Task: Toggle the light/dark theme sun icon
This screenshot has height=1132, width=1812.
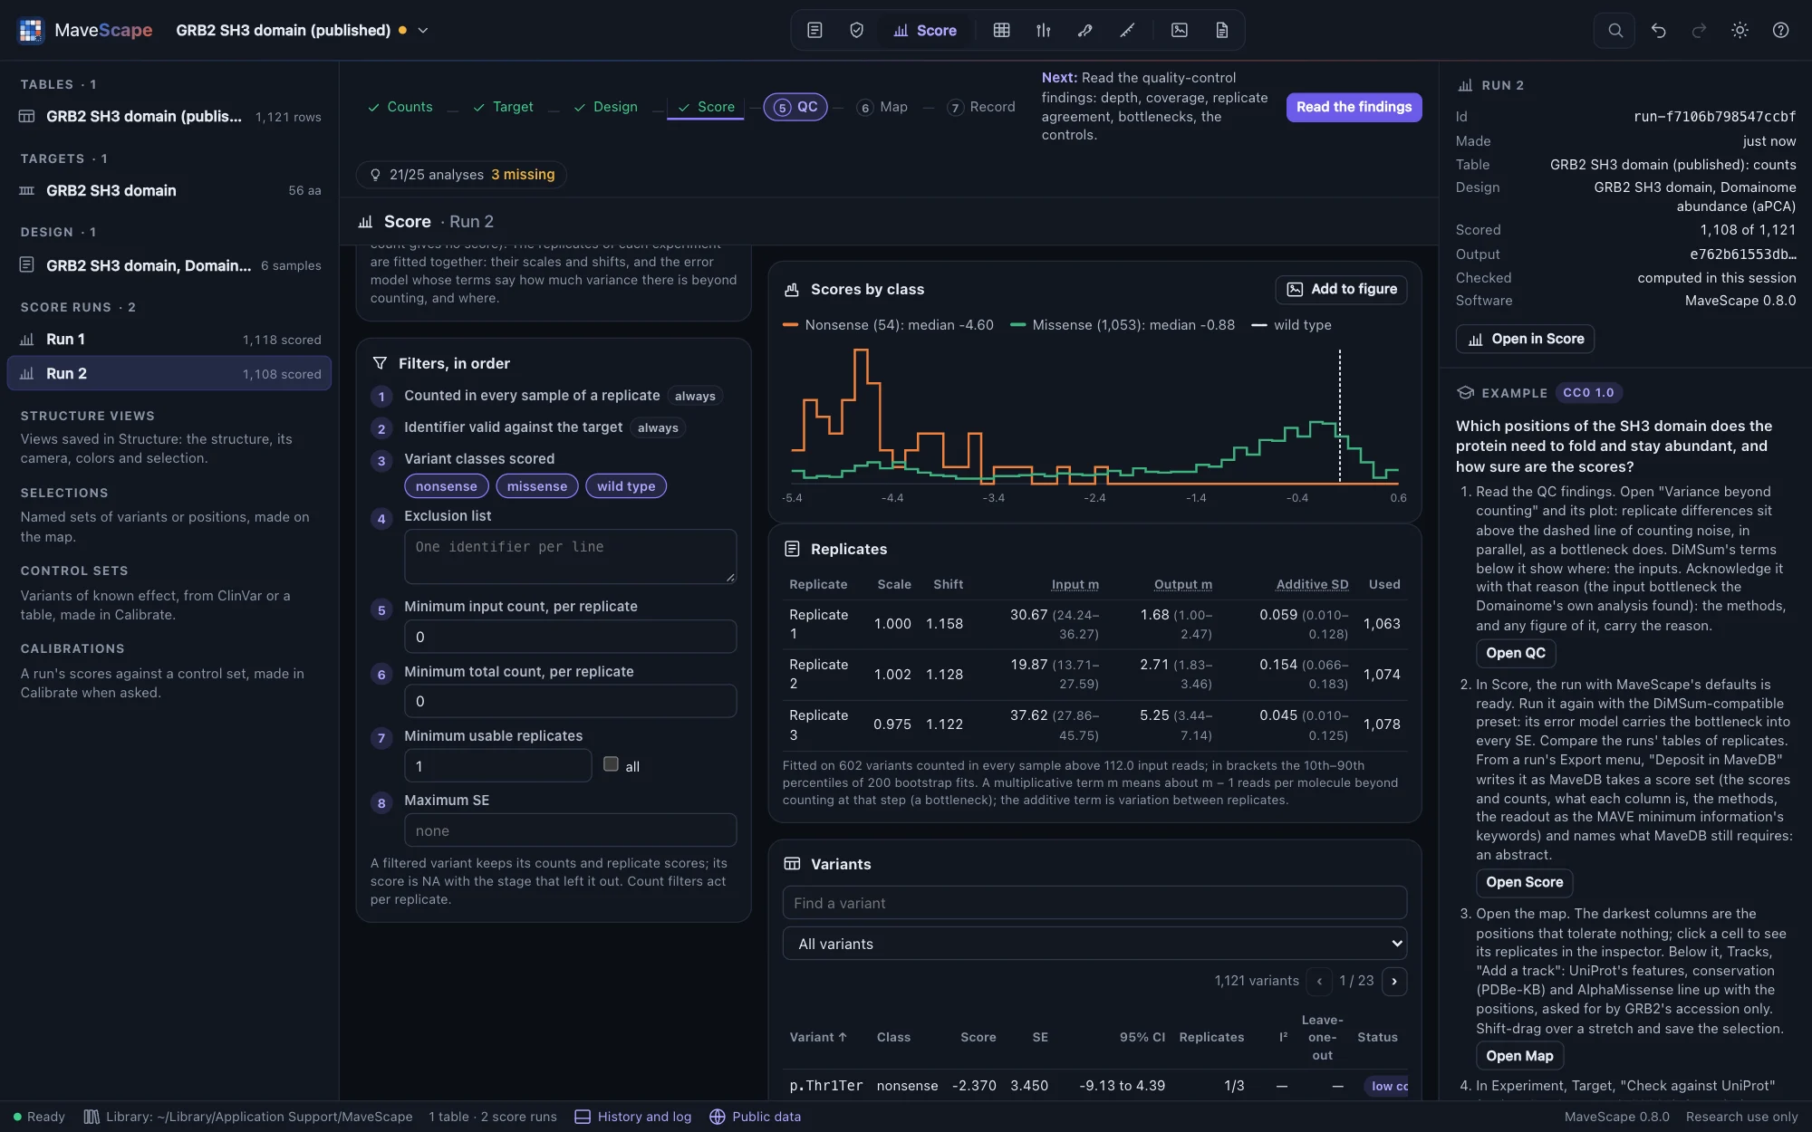Action: [x=1740, y=31]
